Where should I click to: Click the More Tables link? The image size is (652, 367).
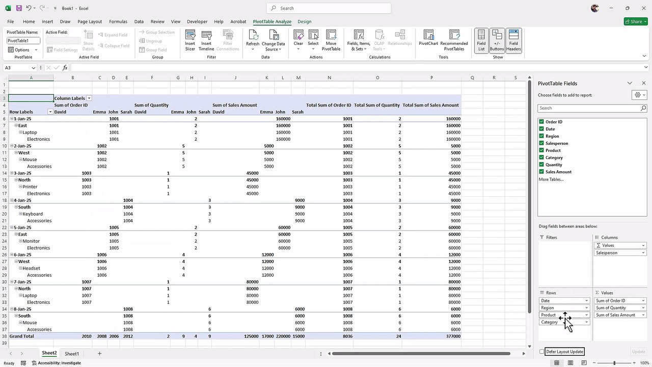(551, 179)
